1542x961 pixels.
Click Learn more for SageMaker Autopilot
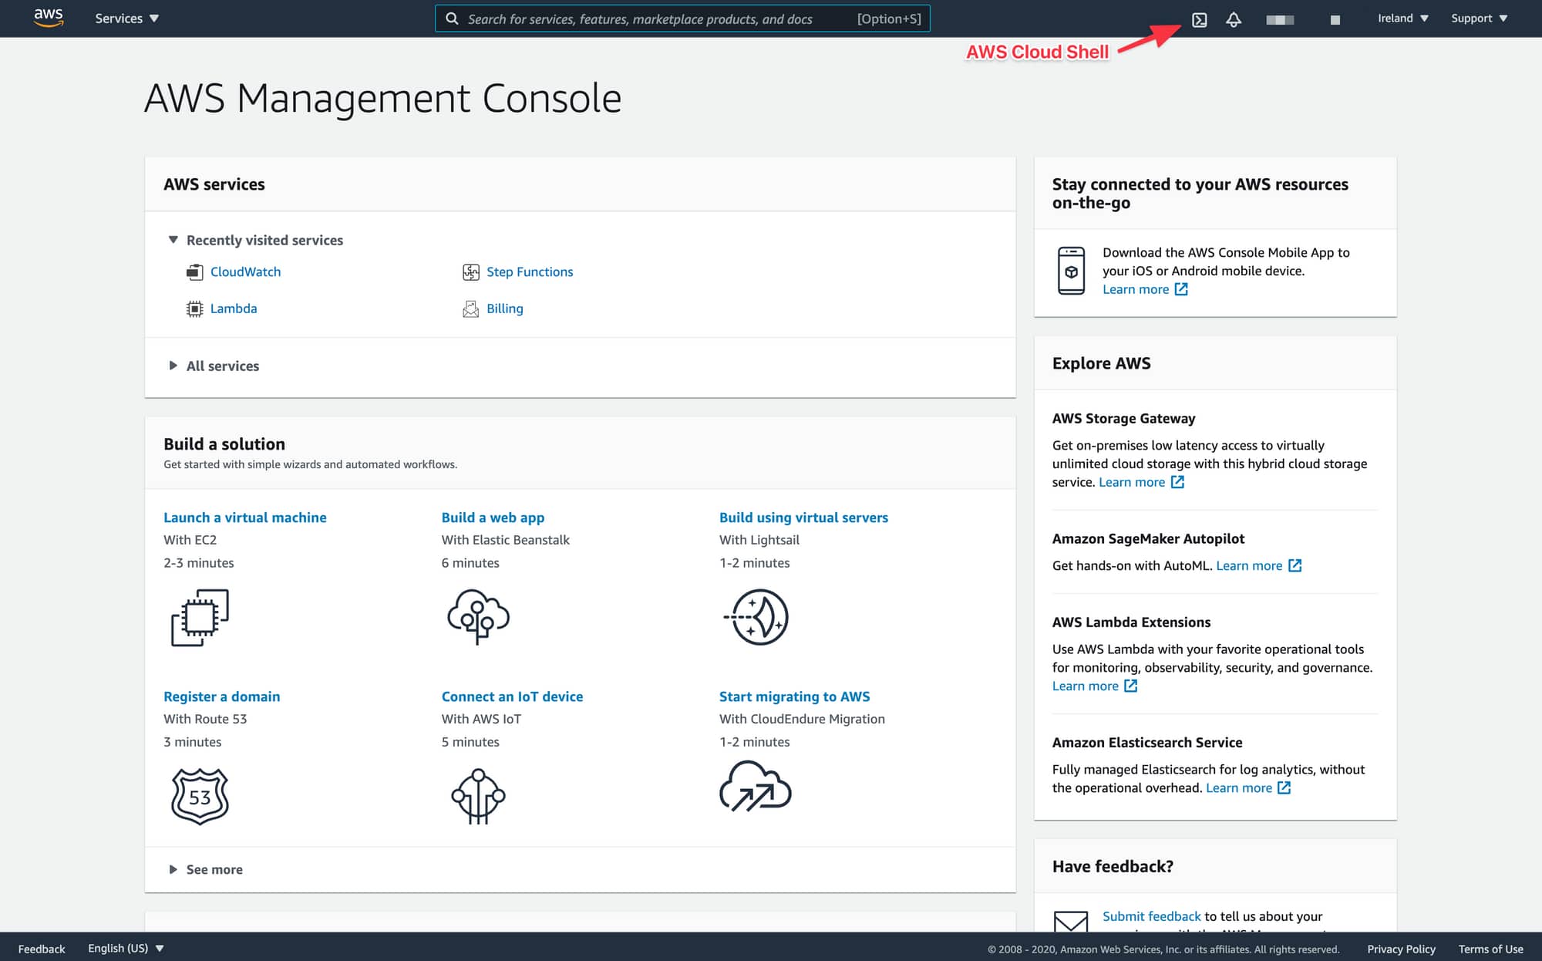(x=1249, y=565)
